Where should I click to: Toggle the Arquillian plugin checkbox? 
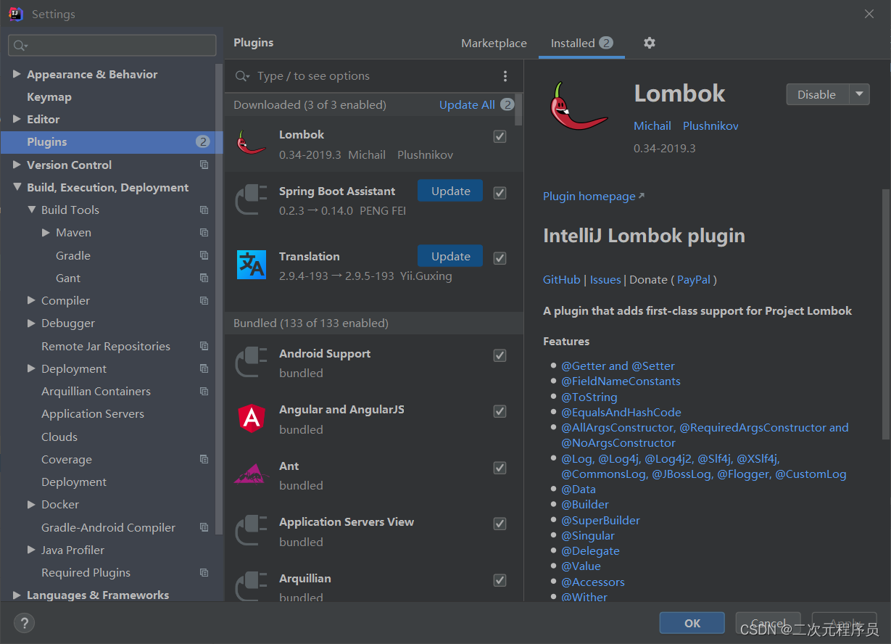500,580
